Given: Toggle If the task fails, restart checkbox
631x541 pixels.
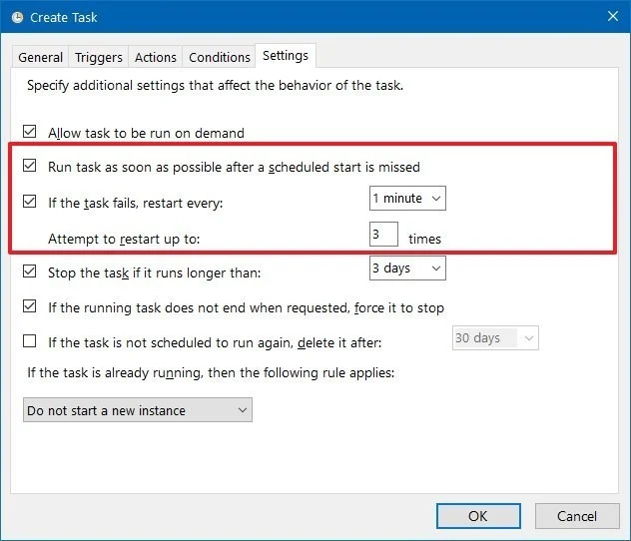Looking at the screenshot, I should 29,201.
